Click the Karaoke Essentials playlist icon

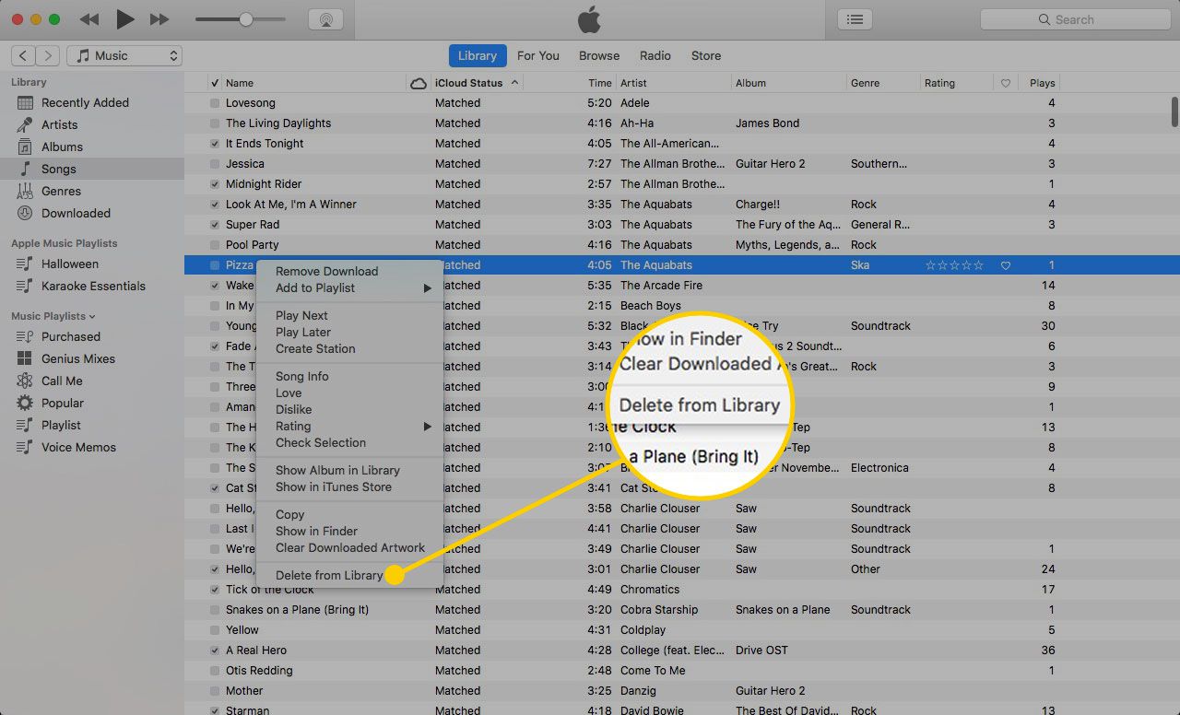pyautogui.click(x=25, y=287)
